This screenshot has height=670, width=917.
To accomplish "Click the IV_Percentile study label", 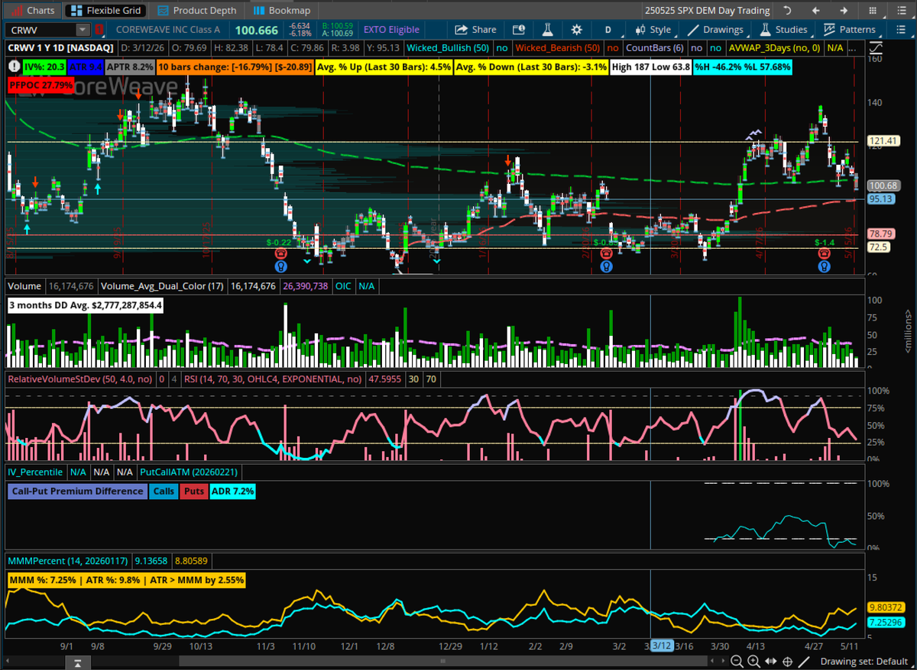I will click(x=35, y=472).
